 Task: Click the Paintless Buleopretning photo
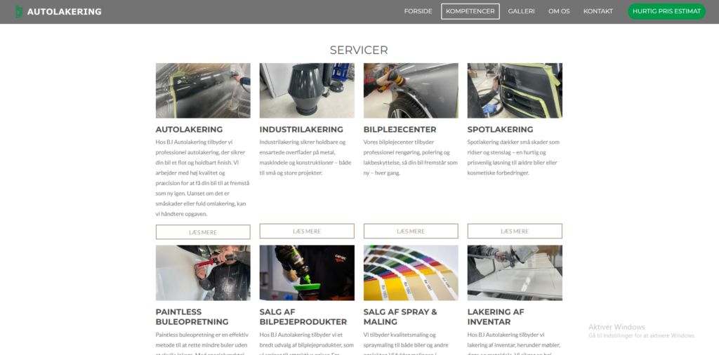pos(203,273)
